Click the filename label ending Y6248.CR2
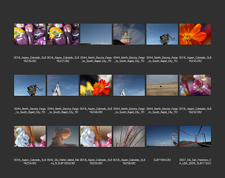Image resolution: width=225 pixels, height=178 pixels. 96,110
